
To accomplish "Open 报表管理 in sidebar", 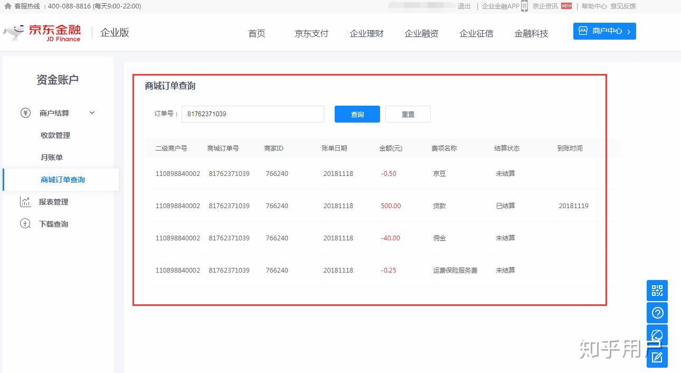I will coord(53,202).
